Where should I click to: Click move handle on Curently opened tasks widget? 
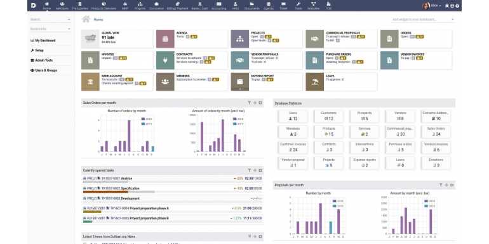pos(255,170)
